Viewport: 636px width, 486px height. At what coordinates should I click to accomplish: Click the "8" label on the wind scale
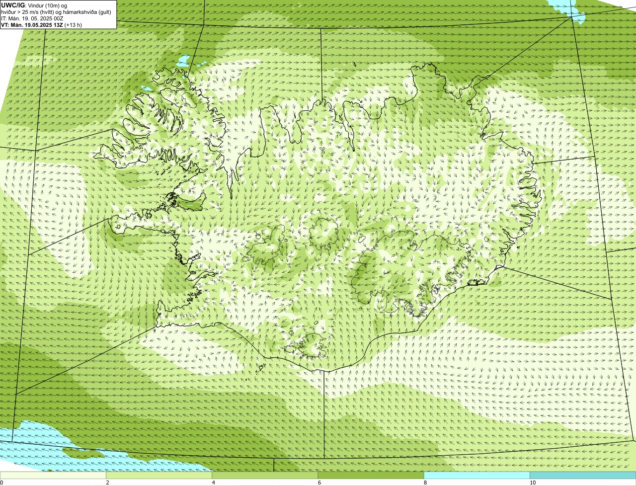click(425, 483)
